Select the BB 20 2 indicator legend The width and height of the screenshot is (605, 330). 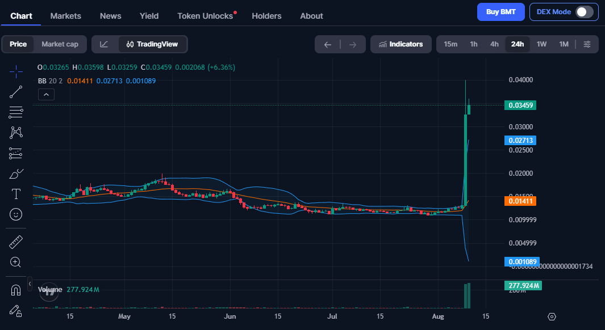coord(50,81)
